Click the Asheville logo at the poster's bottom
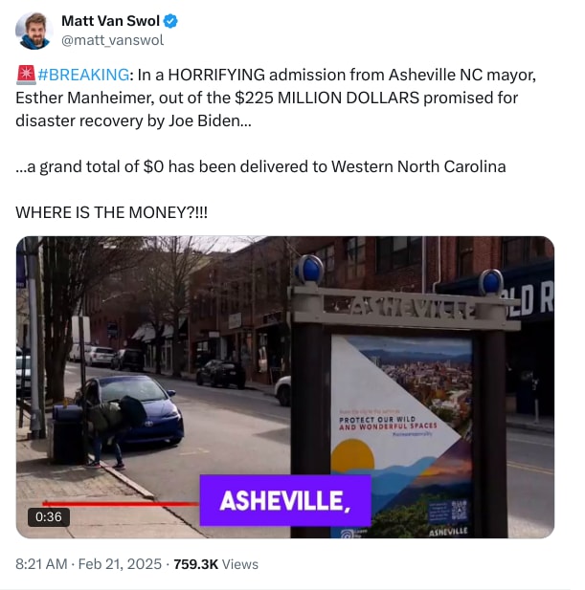The height and width of the screenshot is (590, 585). tap(448, 532)
